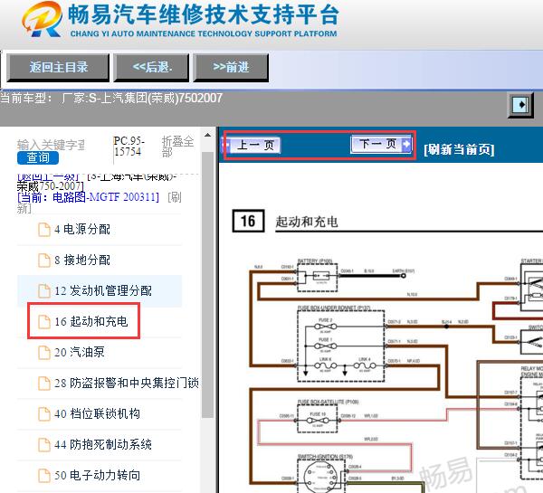
Task: Go forward with the >>前进 button
Action: pos(231,68)
